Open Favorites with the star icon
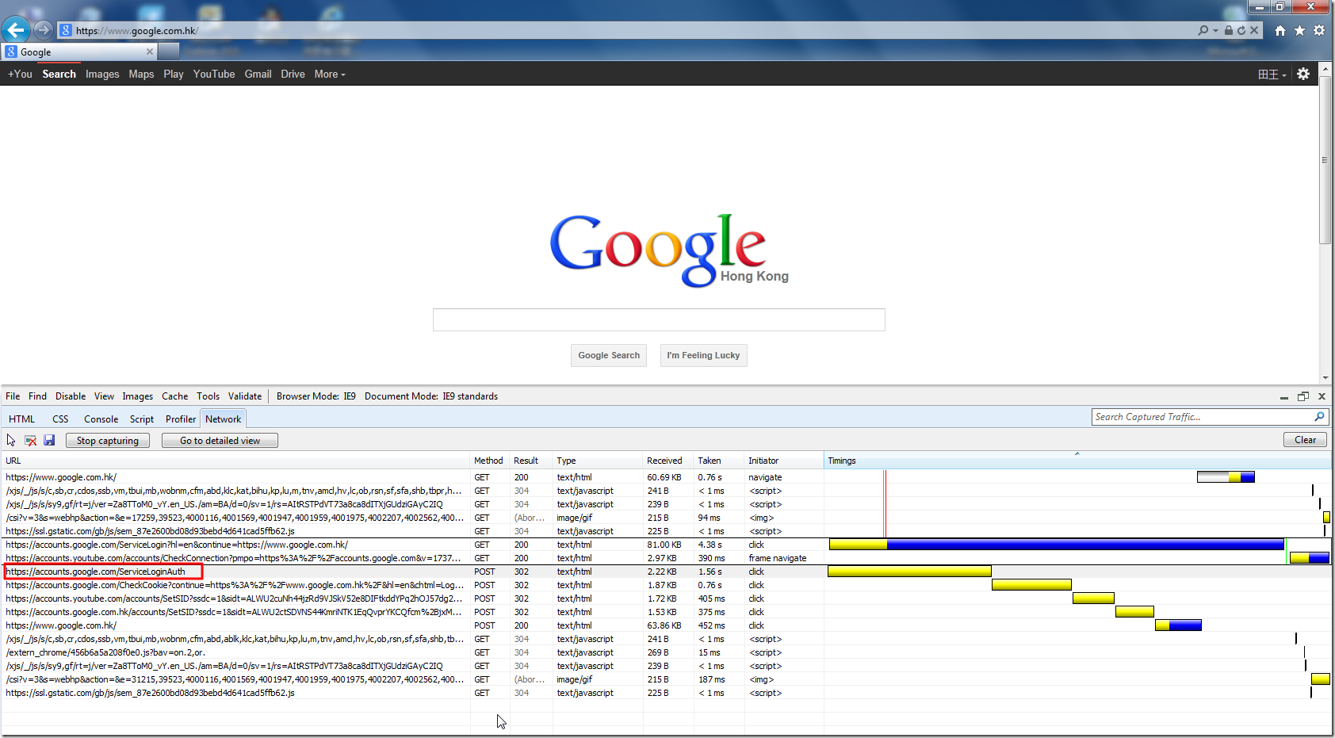This screenshot has height=738, width=1335. pos(1299,30)
